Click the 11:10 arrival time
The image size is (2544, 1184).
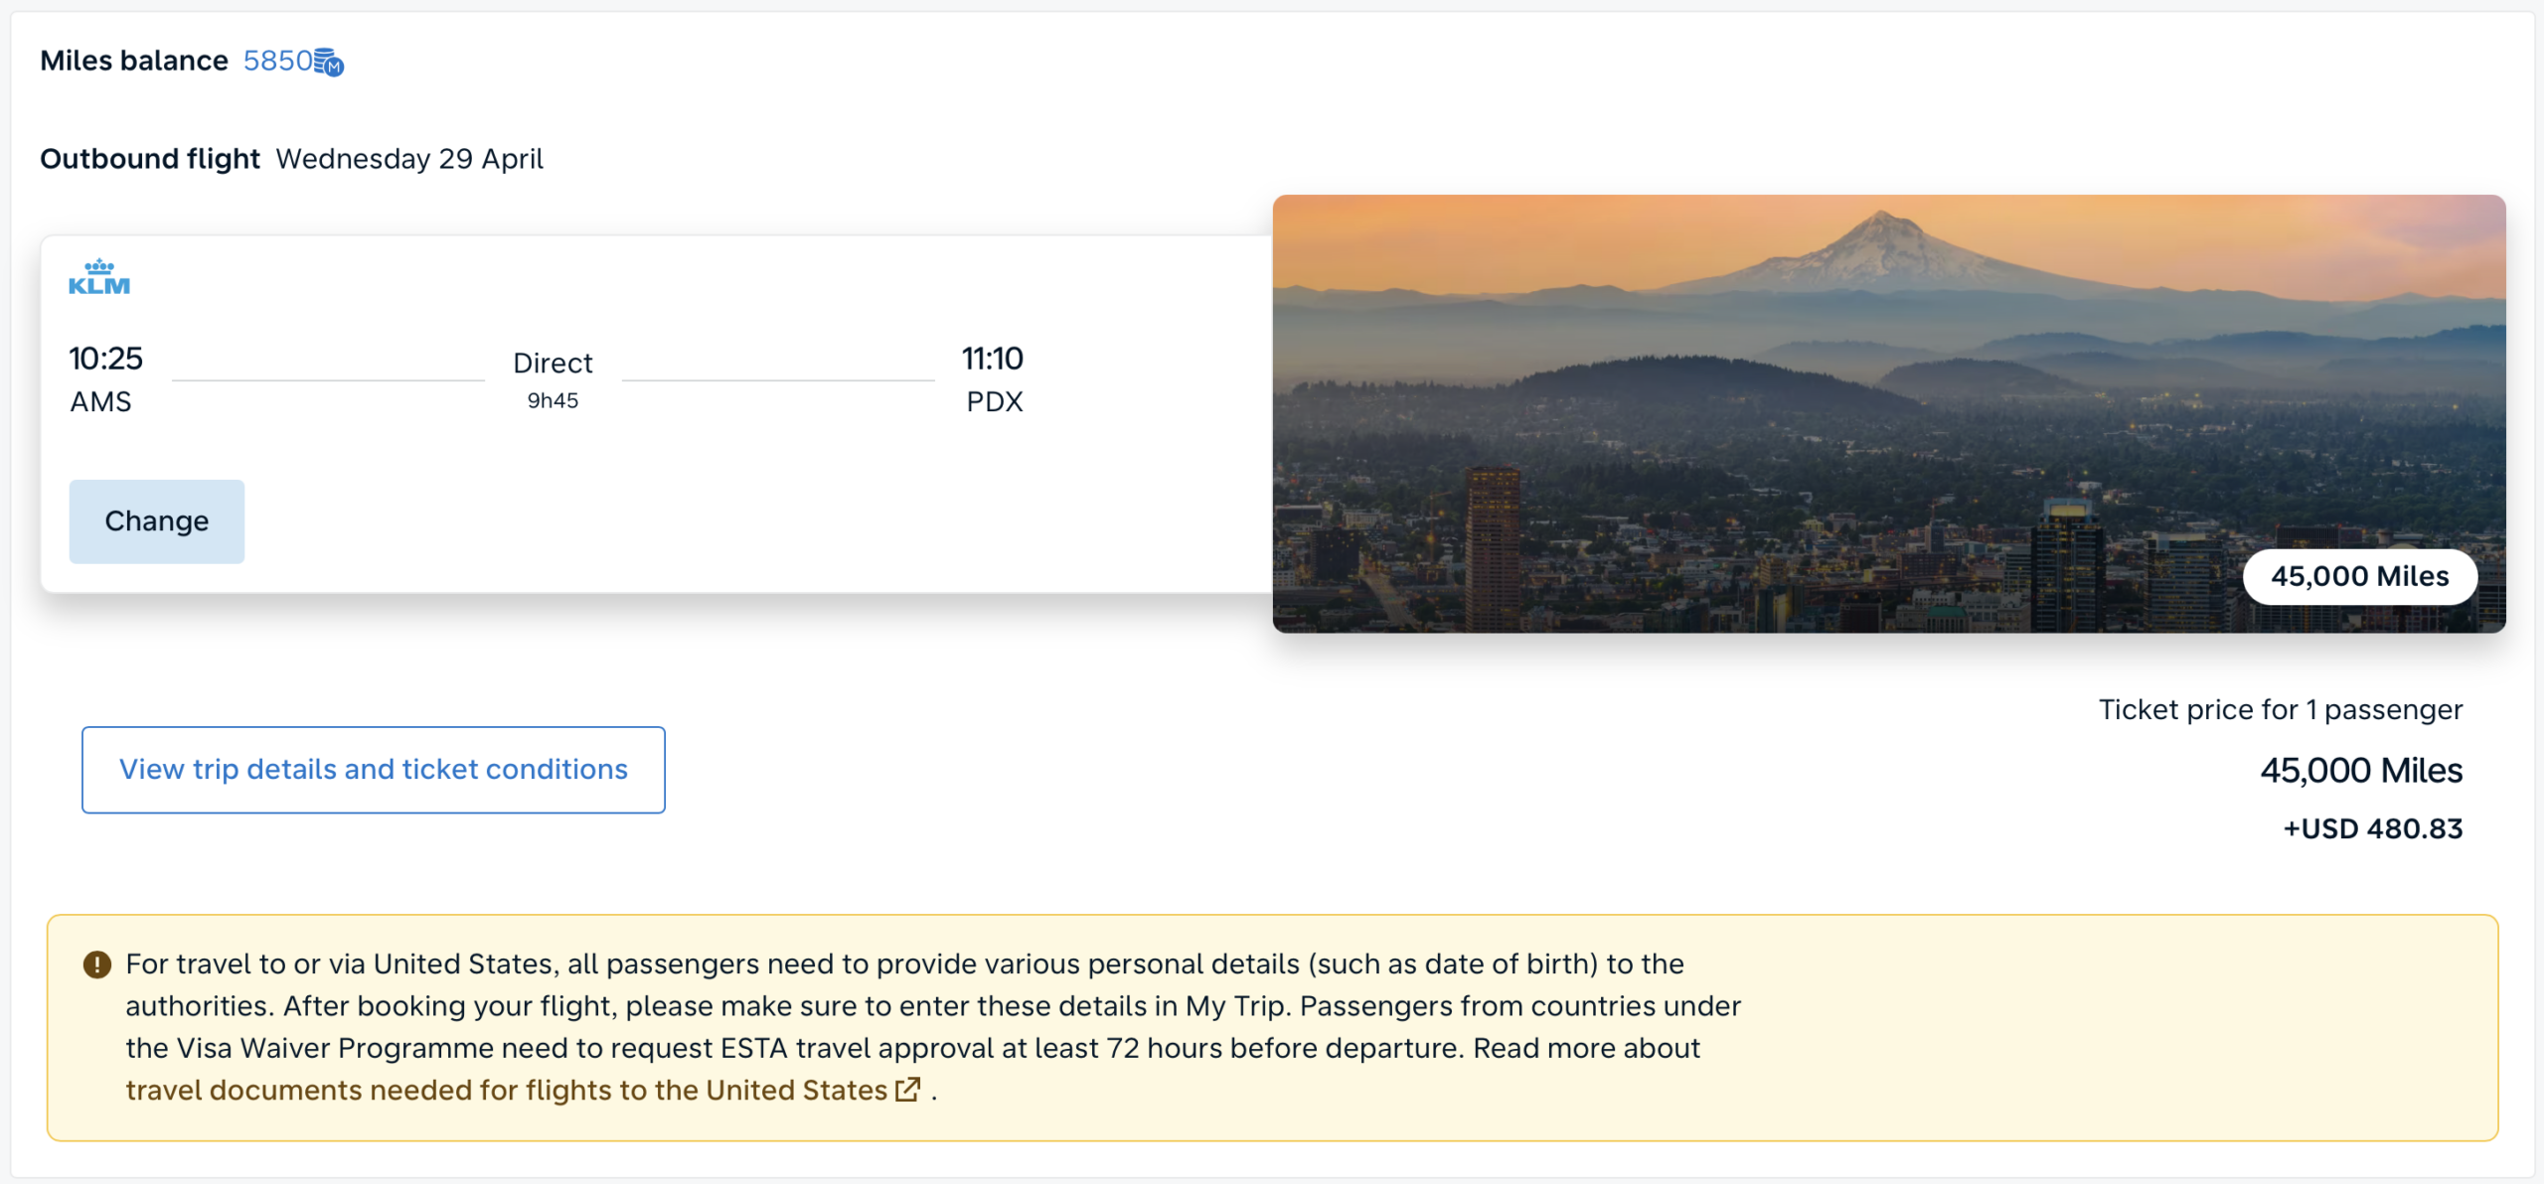[992, 359]
